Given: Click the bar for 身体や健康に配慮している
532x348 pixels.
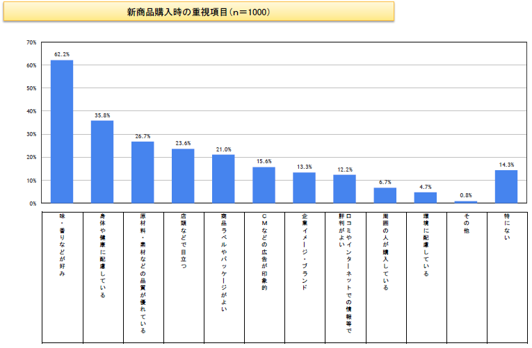Looking at the screenshot, I should coord(102,162).
